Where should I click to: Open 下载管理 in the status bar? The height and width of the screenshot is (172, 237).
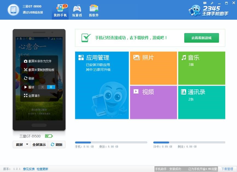227,169
